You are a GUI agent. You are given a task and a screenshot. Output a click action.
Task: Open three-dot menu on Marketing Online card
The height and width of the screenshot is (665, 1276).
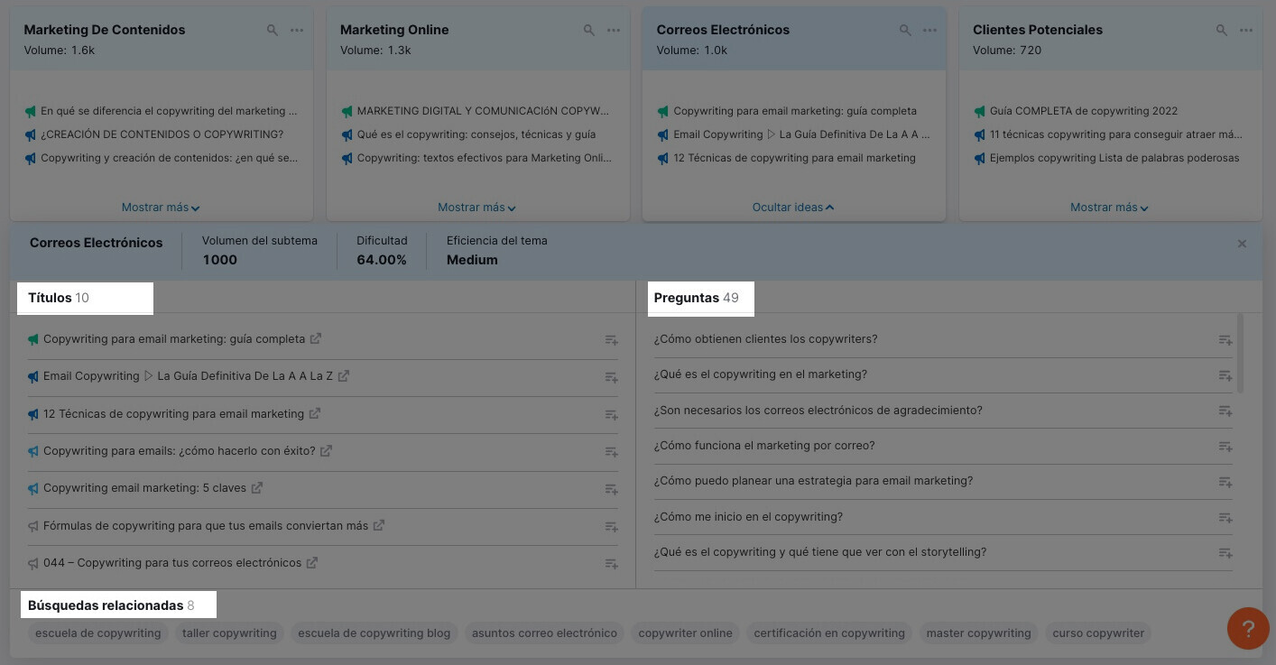[614, 31]
